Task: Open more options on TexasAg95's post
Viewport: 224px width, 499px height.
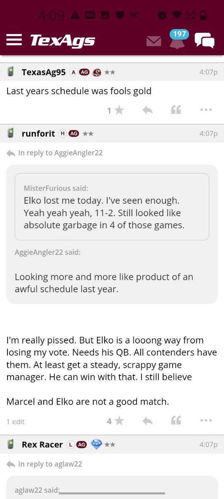Action: click(x=206, y=110)
